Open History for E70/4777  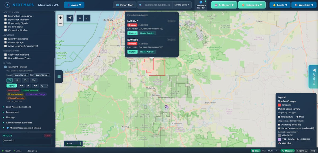[x=132, y=33]
